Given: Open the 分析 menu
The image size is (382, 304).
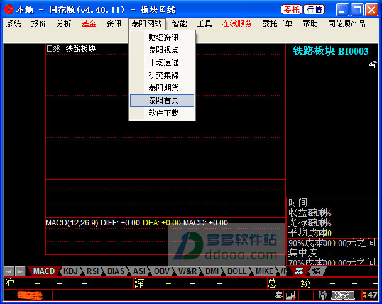Looking at the screenshot, I should point(63,24).
